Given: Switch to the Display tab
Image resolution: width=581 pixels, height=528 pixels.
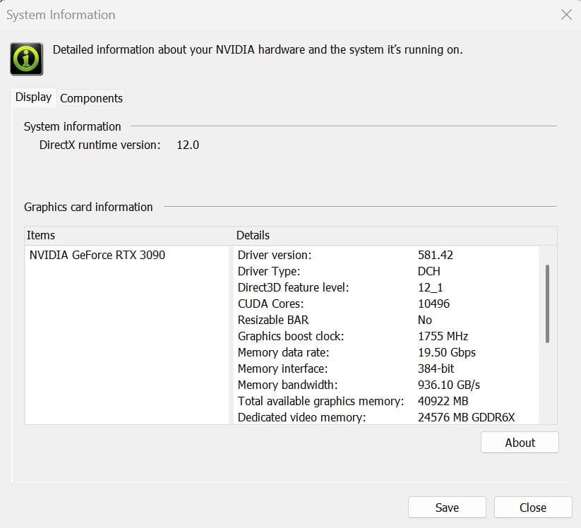Looking at the screenshot, I should tap(32, 97).
